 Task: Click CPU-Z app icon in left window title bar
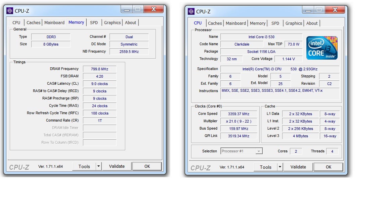(10, 11)
